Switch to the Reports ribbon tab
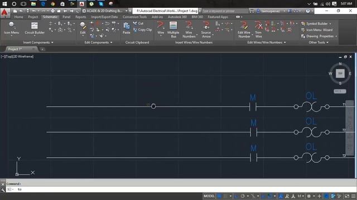Viewport: 357px width, 200px height. point(80,17)
